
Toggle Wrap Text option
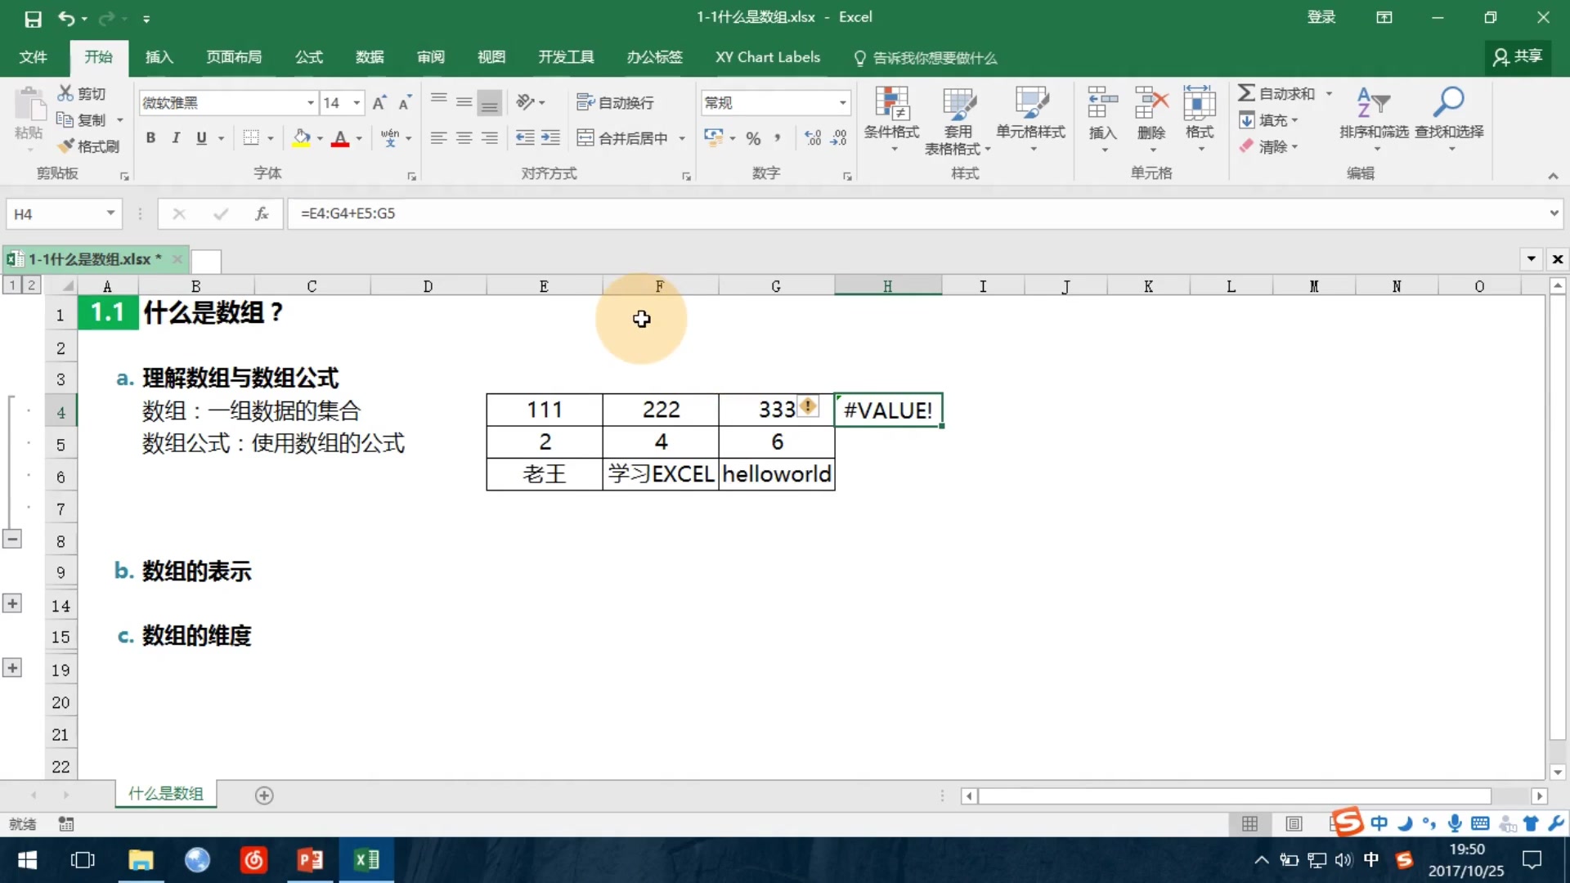[x=615, y=102]
